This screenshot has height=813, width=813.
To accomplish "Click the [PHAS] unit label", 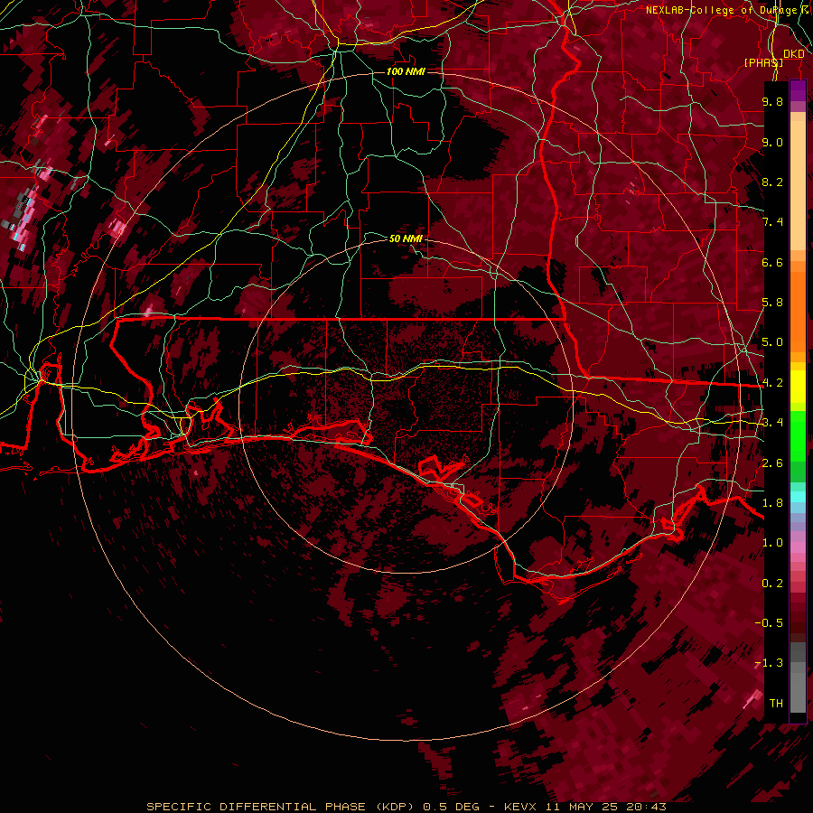I will (x=763, y=62).
